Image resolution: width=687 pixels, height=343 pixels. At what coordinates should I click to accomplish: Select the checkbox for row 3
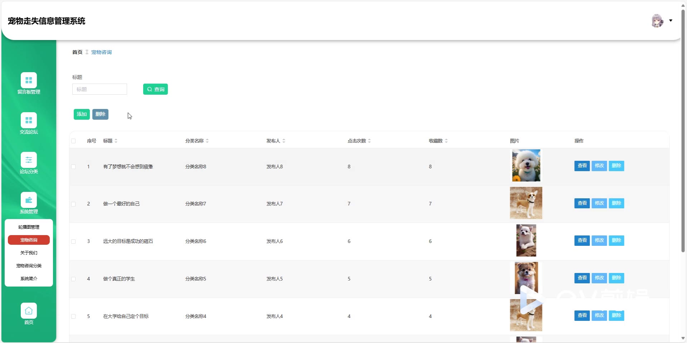coord(73,242)
